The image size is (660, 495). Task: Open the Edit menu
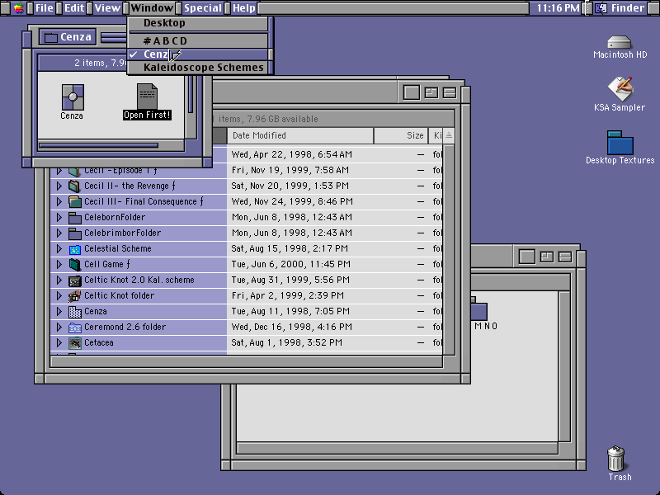click(x=74, y=7)
